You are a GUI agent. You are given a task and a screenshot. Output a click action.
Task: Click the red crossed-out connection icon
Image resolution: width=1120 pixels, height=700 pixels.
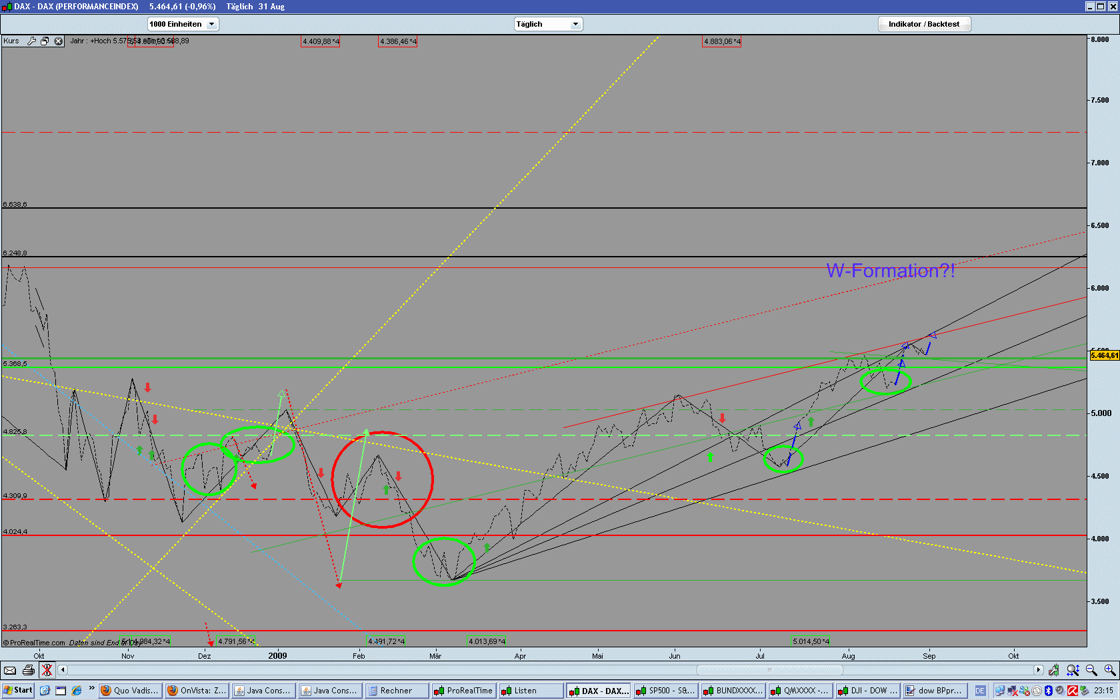[47, 670]
